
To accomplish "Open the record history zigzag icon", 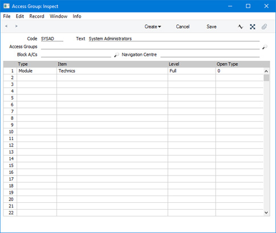I will coord(240,27).
